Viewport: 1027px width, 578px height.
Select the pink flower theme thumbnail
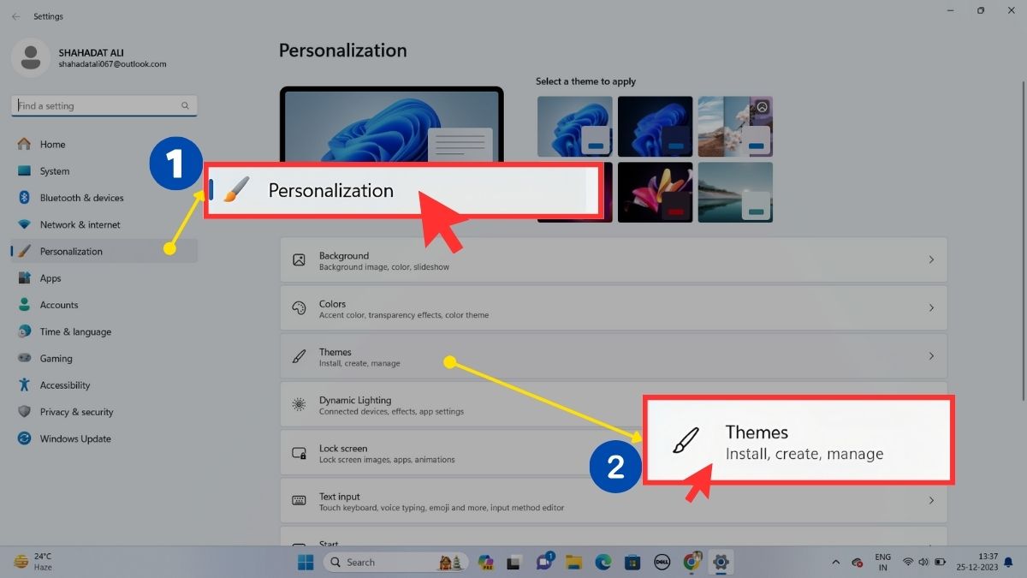(655, 192)
